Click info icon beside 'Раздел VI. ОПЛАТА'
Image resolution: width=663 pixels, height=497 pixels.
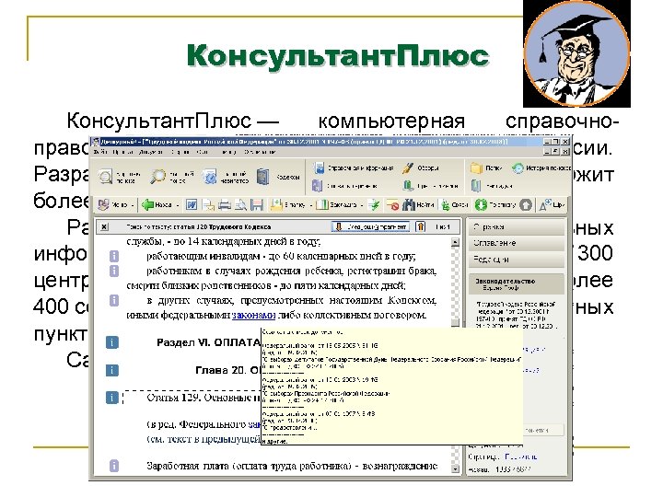[111, 342]
